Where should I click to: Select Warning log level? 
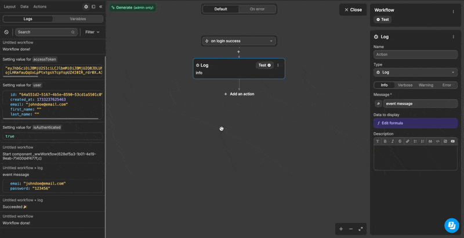pos(426,85)
